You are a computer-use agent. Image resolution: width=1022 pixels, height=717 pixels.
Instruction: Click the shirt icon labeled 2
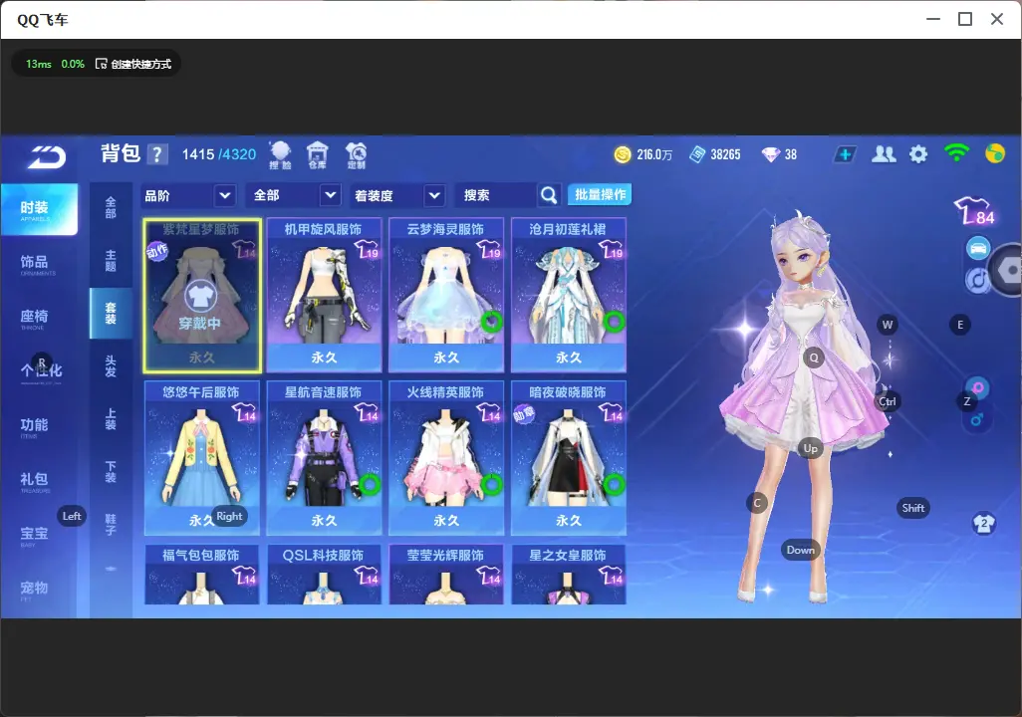coord(983,523)
